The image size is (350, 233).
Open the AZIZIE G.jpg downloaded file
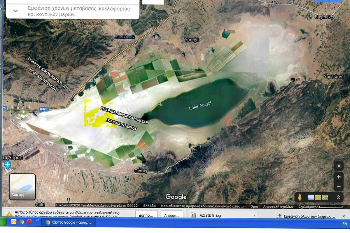(210, 215)
